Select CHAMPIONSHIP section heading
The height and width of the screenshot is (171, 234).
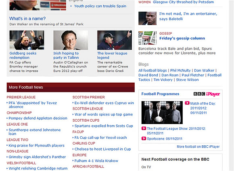(19, 113)
